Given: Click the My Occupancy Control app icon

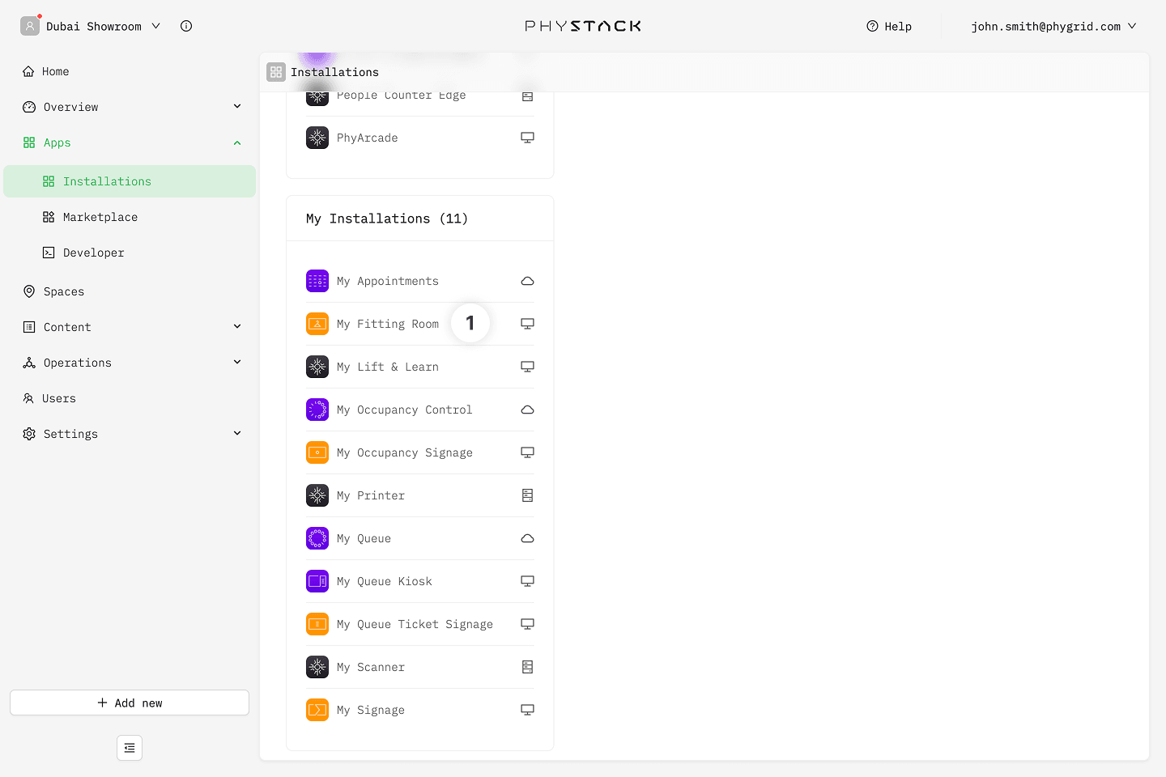Looking at the screenshot, I should pyautogui.click(x=317, y=410).
